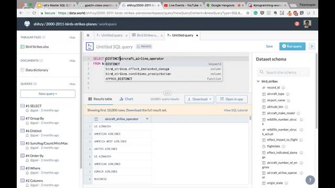Switch to first Untitled query tab
This screenshot has width=335, height=188.
(112, 36)
